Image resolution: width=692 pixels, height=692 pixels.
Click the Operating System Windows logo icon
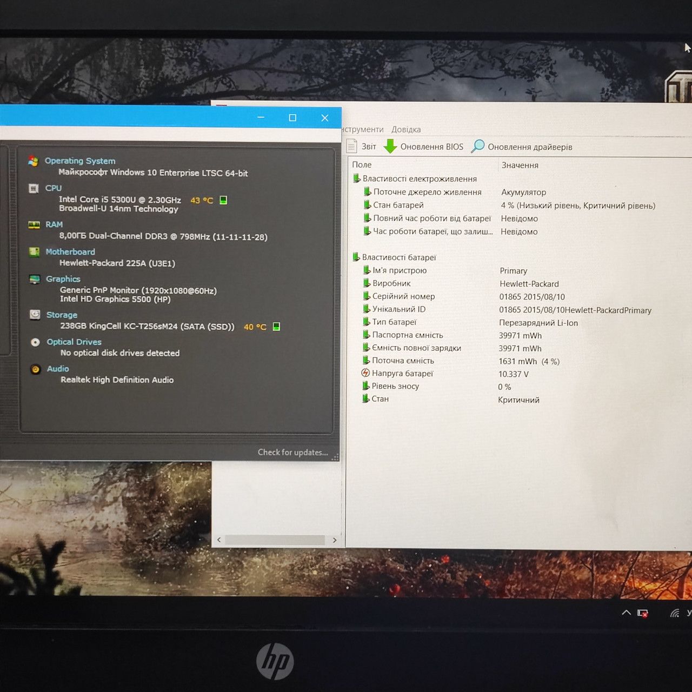(x=33, y=161)
